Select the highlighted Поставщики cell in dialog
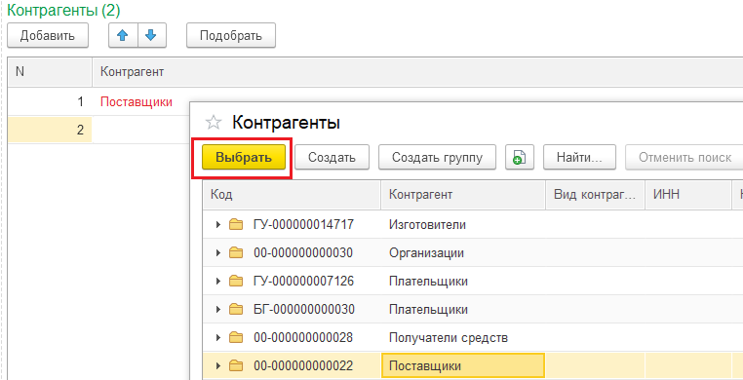 [463, 365]
